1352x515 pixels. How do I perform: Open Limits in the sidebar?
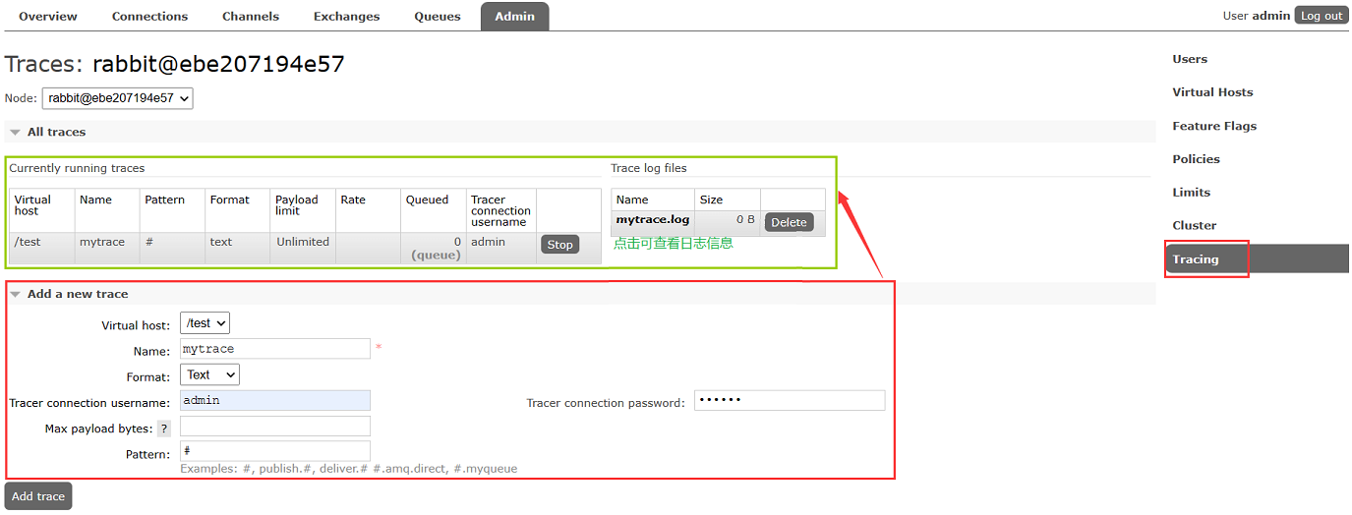point(1191,193)
